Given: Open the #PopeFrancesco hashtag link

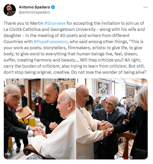Looking at the screenshot, I should pyautogui.click(x=50, y=42).
